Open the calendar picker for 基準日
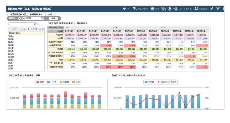 (x=43, y=19)
